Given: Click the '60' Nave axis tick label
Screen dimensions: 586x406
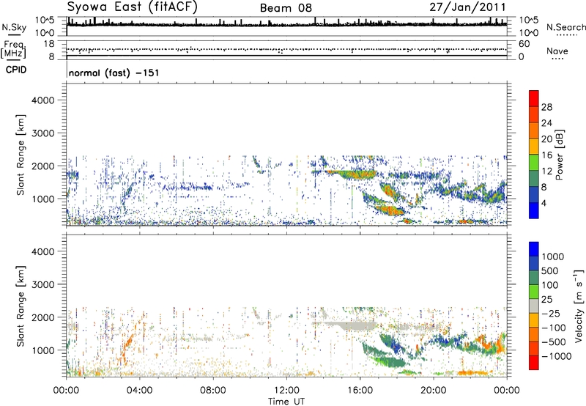Looking at the screenshot, I should click(524, 44).
